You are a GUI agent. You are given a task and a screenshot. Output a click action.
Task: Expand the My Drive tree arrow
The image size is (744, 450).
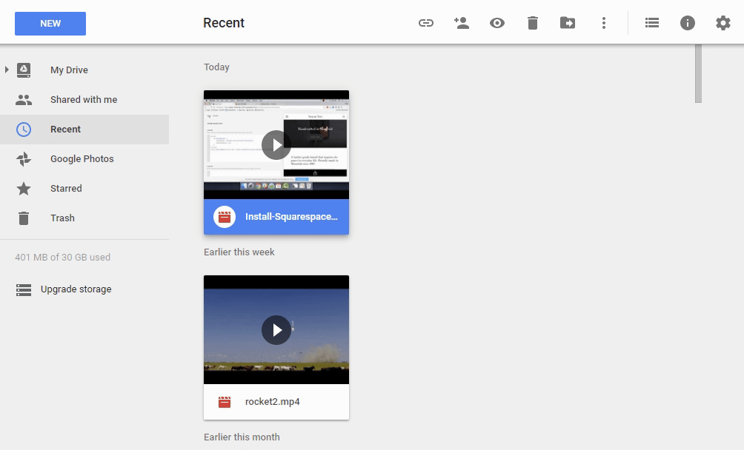pos(7,70)
